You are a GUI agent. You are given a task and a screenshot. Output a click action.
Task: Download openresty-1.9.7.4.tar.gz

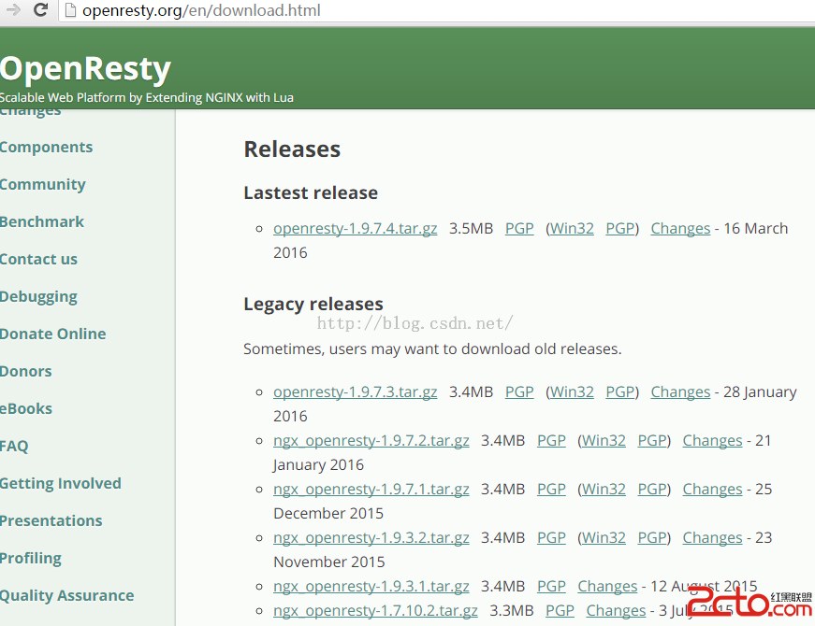point(355,229)
